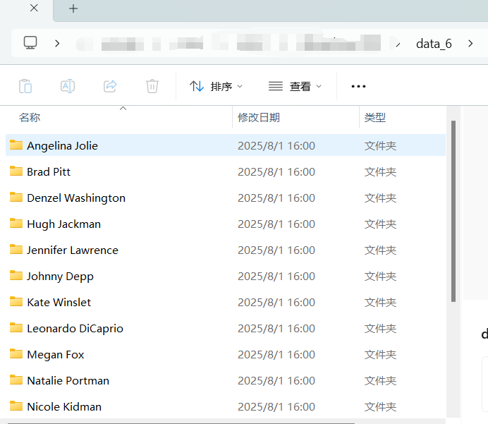Select the Nicole Kidman folder
488x424 pixels.
coord(226,406)
